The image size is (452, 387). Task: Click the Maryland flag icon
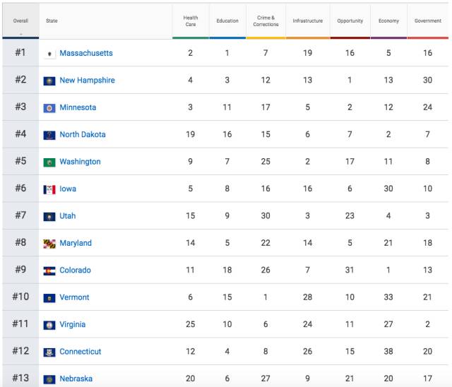[49, 244]
